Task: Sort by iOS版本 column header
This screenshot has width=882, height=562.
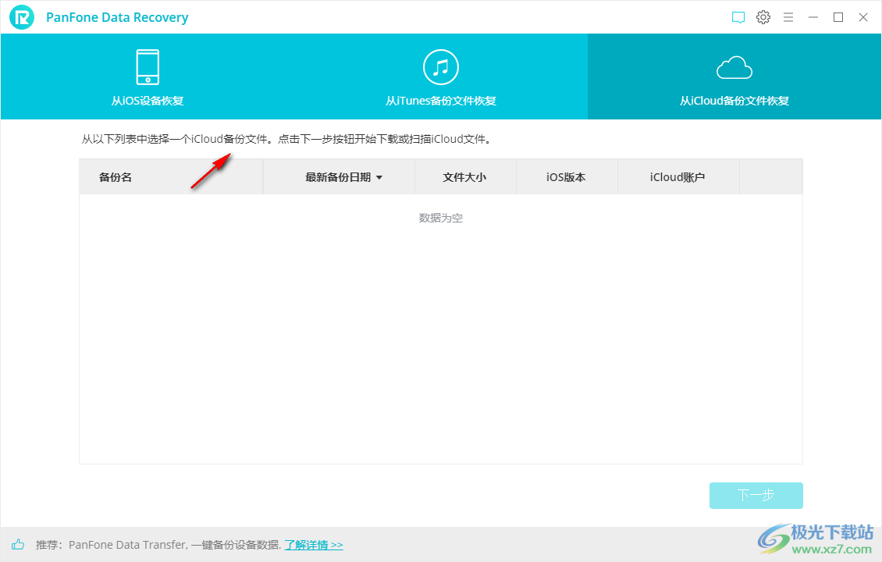Action: [567, 177]
